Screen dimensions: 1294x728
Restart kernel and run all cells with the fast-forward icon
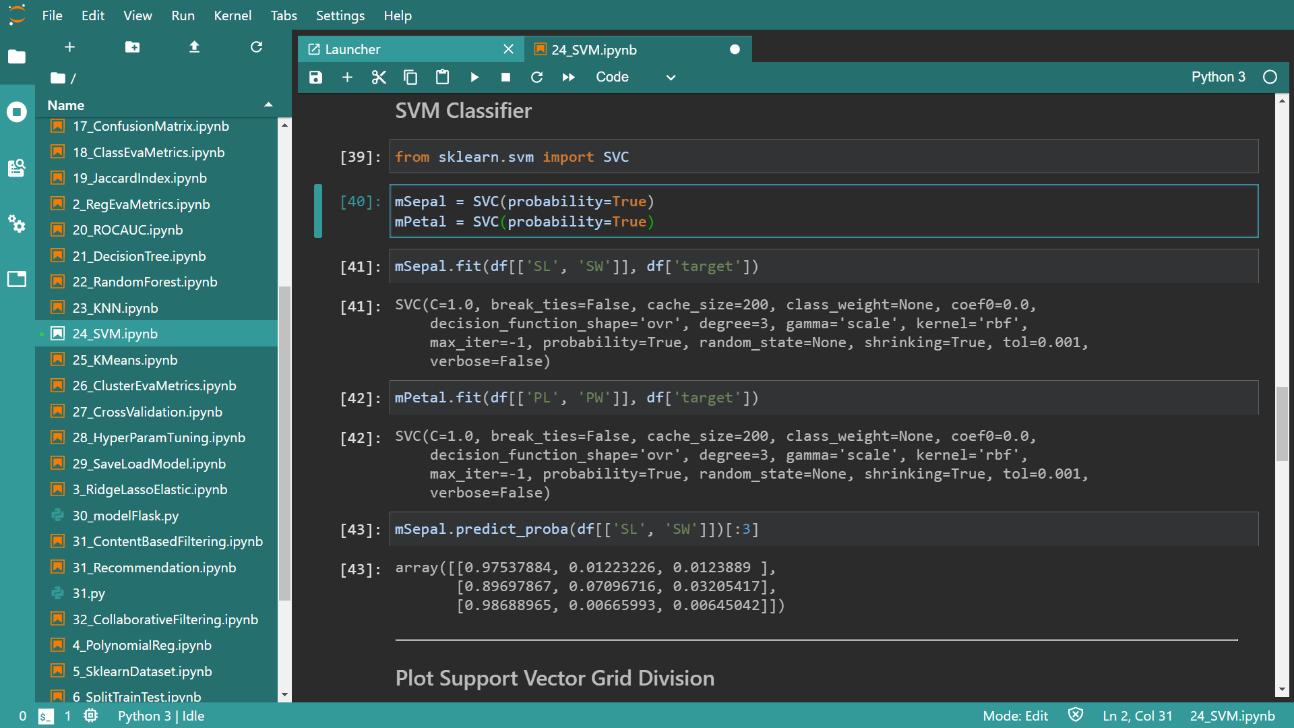click(x=568, y=77)
